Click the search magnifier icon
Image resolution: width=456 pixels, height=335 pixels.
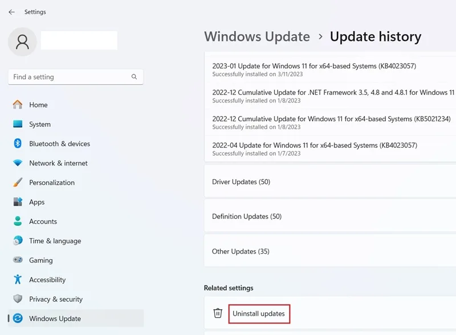pyautogui.click(x=134, y=77)
